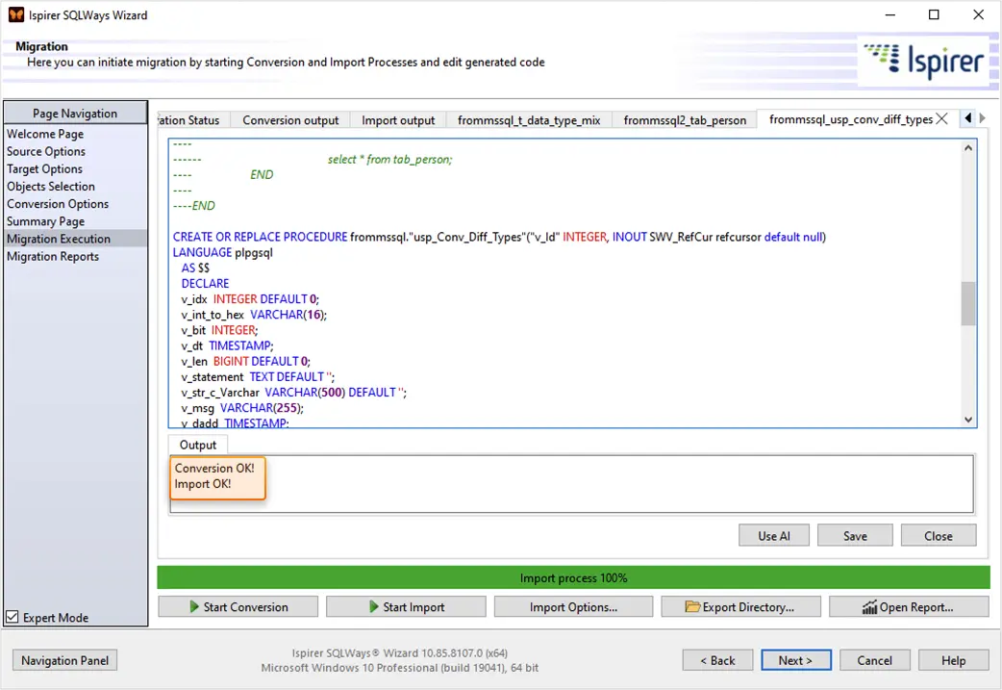Click the Open Report chart icon

point(869,607)
